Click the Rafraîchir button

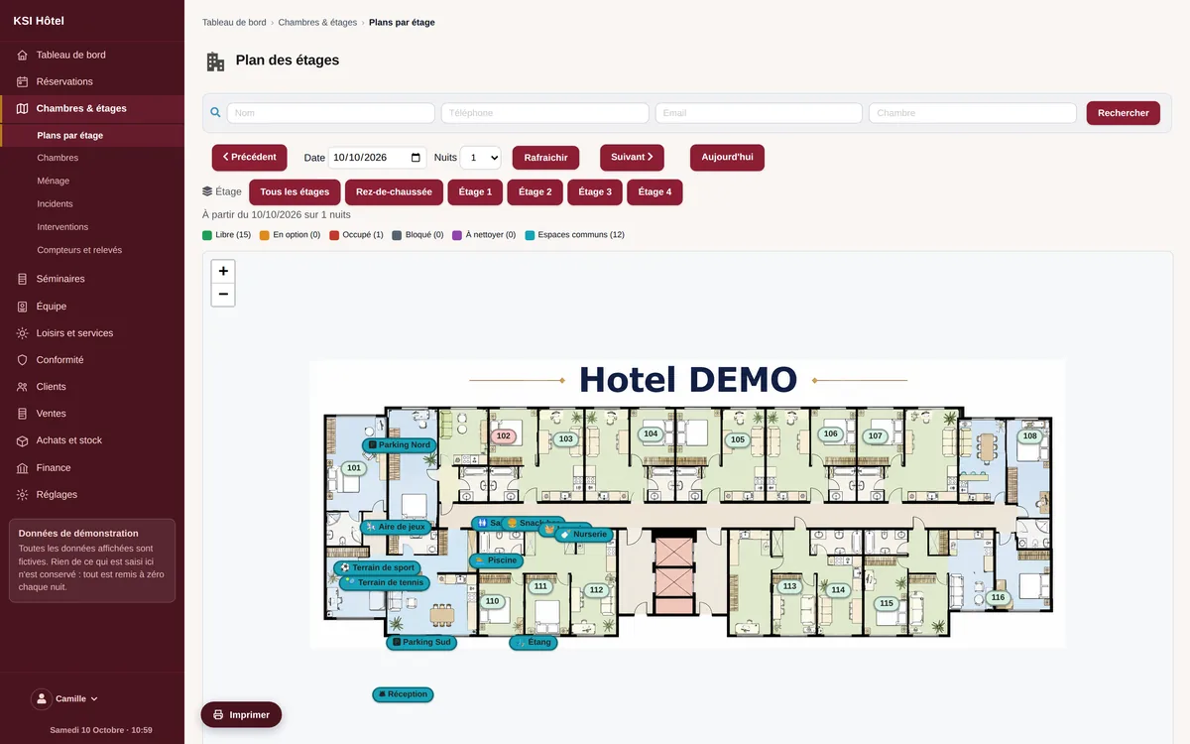coord(545,158)
